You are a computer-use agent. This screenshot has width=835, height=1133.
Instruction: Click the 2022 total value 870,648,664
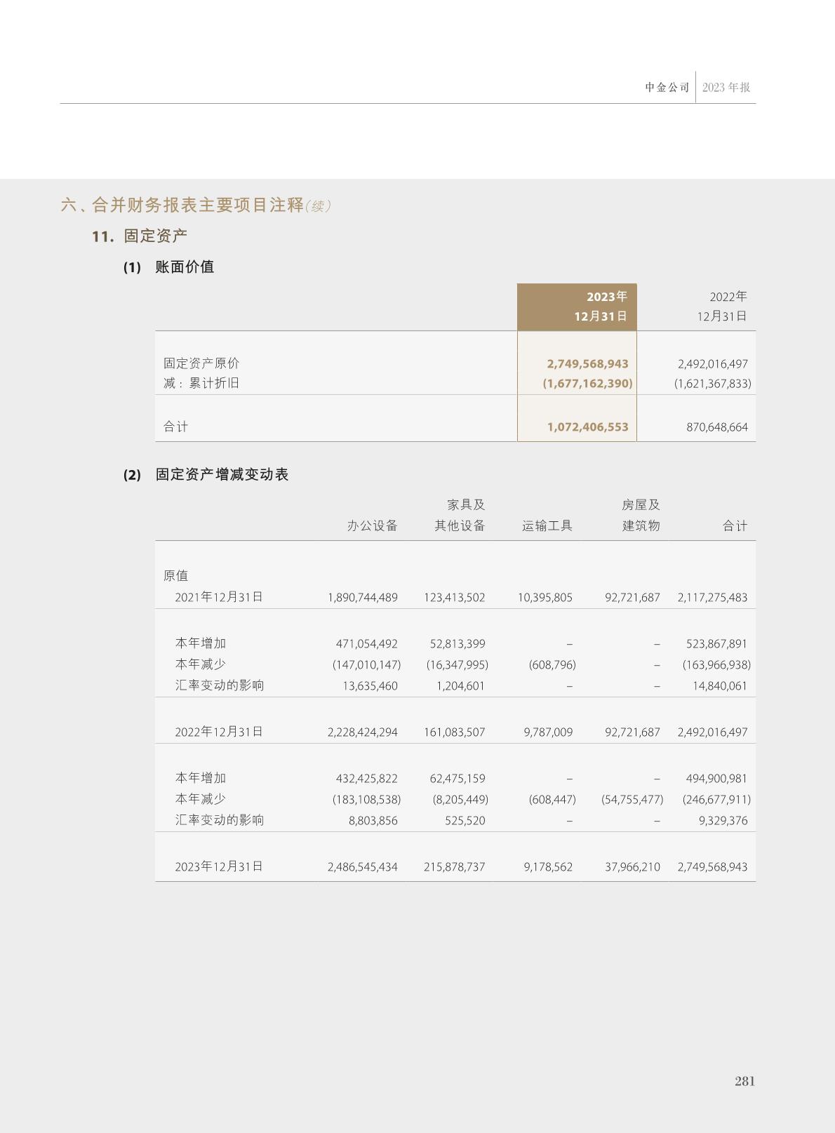[x=716, y=427]
